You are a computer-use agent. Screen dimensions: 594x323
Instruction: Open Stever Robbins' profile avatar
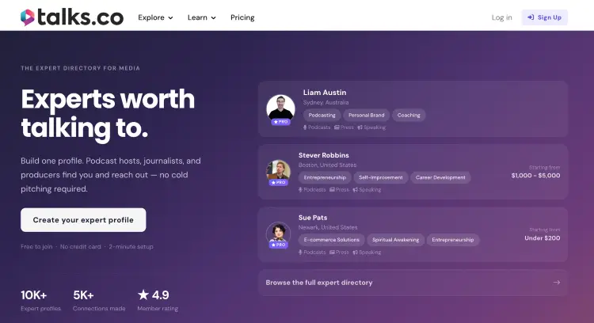click(x=279, y=170)
